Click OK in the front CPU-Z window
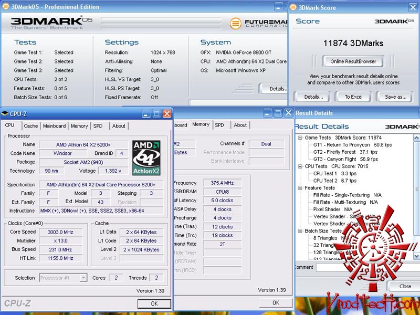The width and height of the screenshot is (420, 315). (x=154, y=303)
